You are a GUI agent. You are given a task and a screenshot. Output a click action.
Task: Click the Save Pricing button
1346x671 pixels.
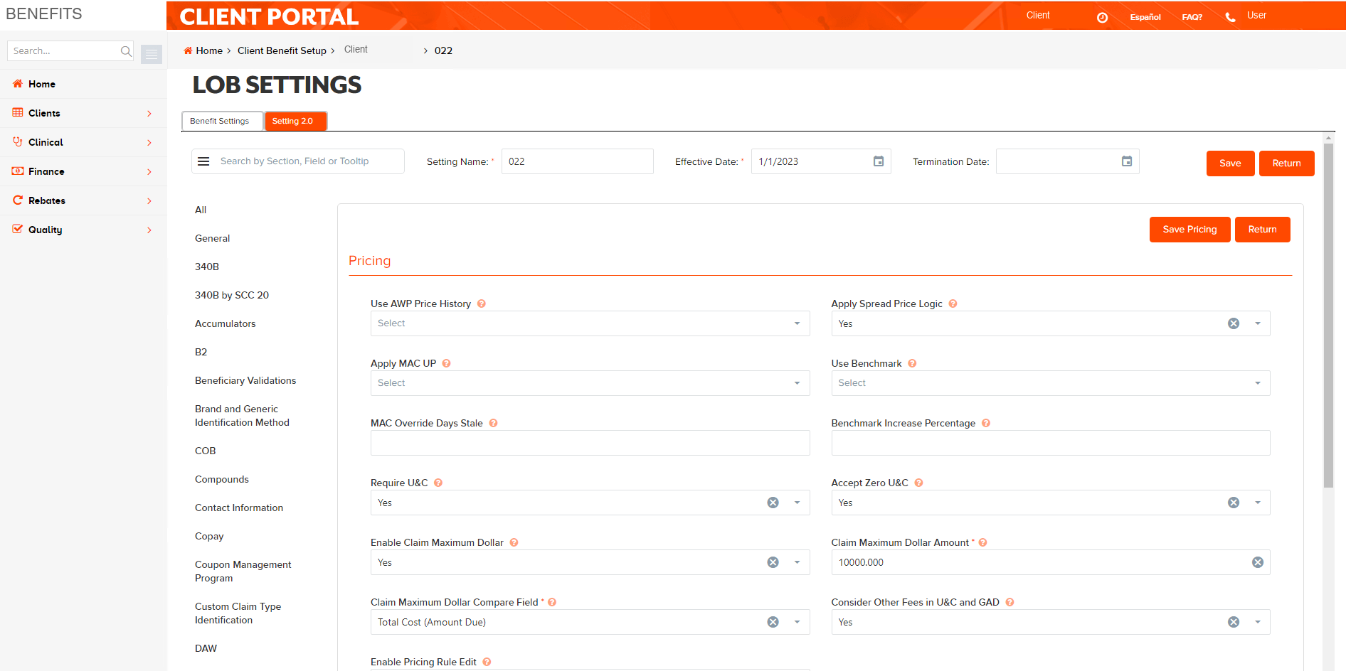pyautogui.click(x=1189, y=230)
